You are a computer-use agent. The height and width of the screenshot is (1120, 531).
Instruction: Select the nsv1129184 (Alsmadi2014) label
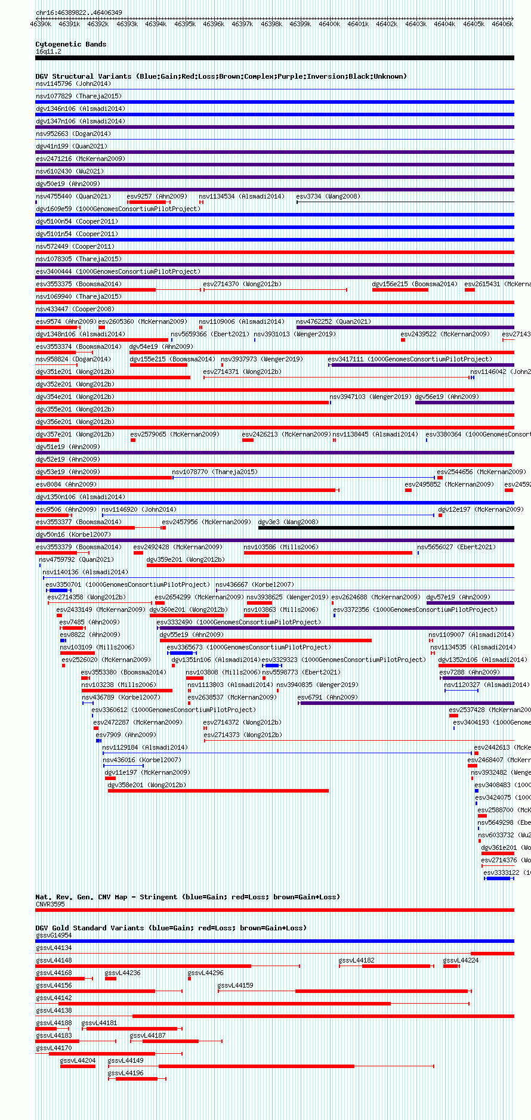coord(145,747)
